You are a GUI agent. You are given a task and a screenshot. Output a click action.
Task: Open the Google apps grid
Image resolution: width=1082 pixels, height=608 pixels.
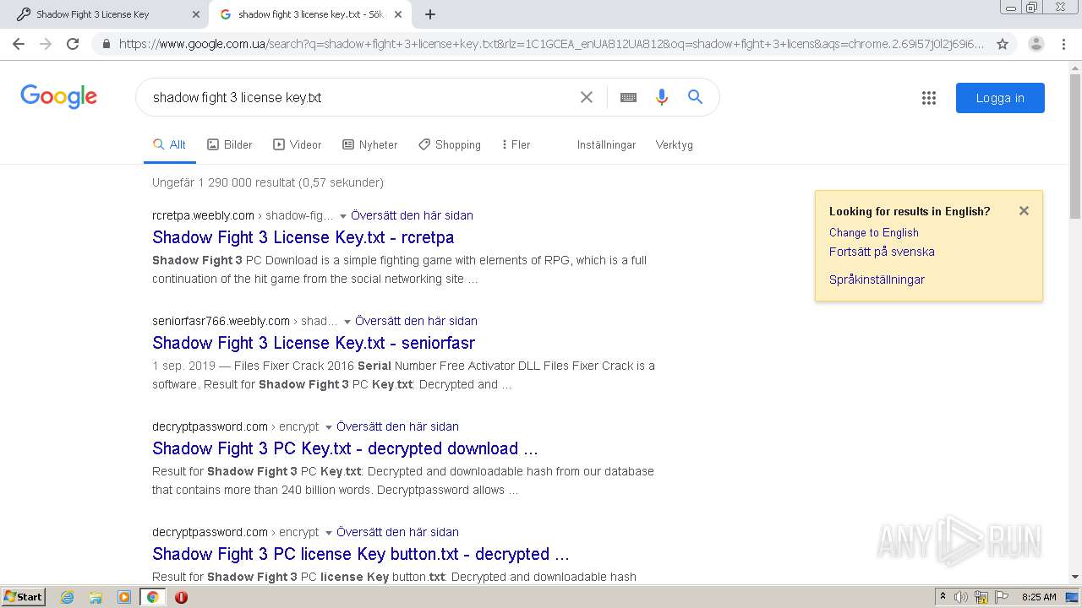(929, 98)
